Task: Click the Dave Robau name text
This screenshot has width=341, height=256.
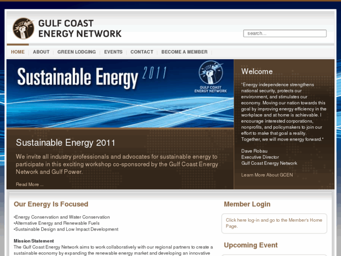Action: click(254, 151)
